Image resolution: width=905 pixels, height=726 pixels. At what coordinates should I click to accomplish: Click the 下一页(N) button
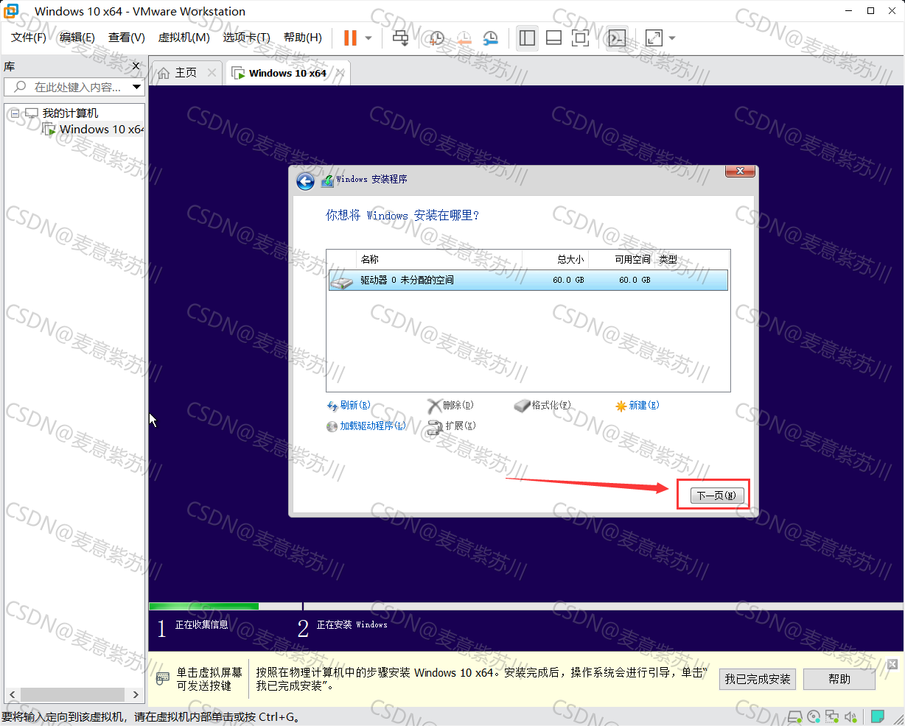click(x=717, y=496)
